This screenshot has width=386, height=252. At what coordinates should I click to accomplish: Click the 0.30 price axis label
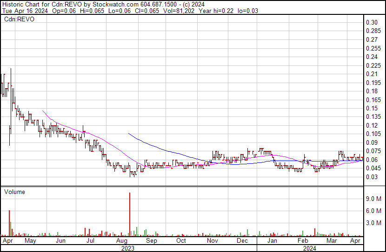coord(371,23)
